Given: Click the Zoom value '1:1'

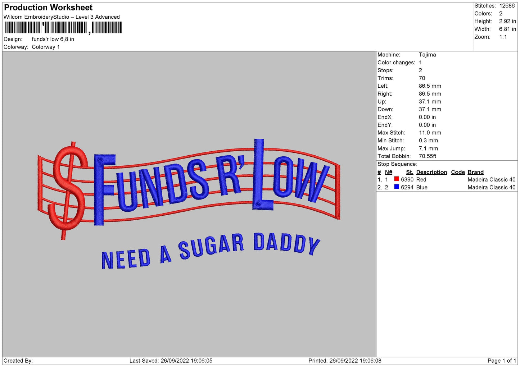Looking at the screenshot, I should pos(503,37).
